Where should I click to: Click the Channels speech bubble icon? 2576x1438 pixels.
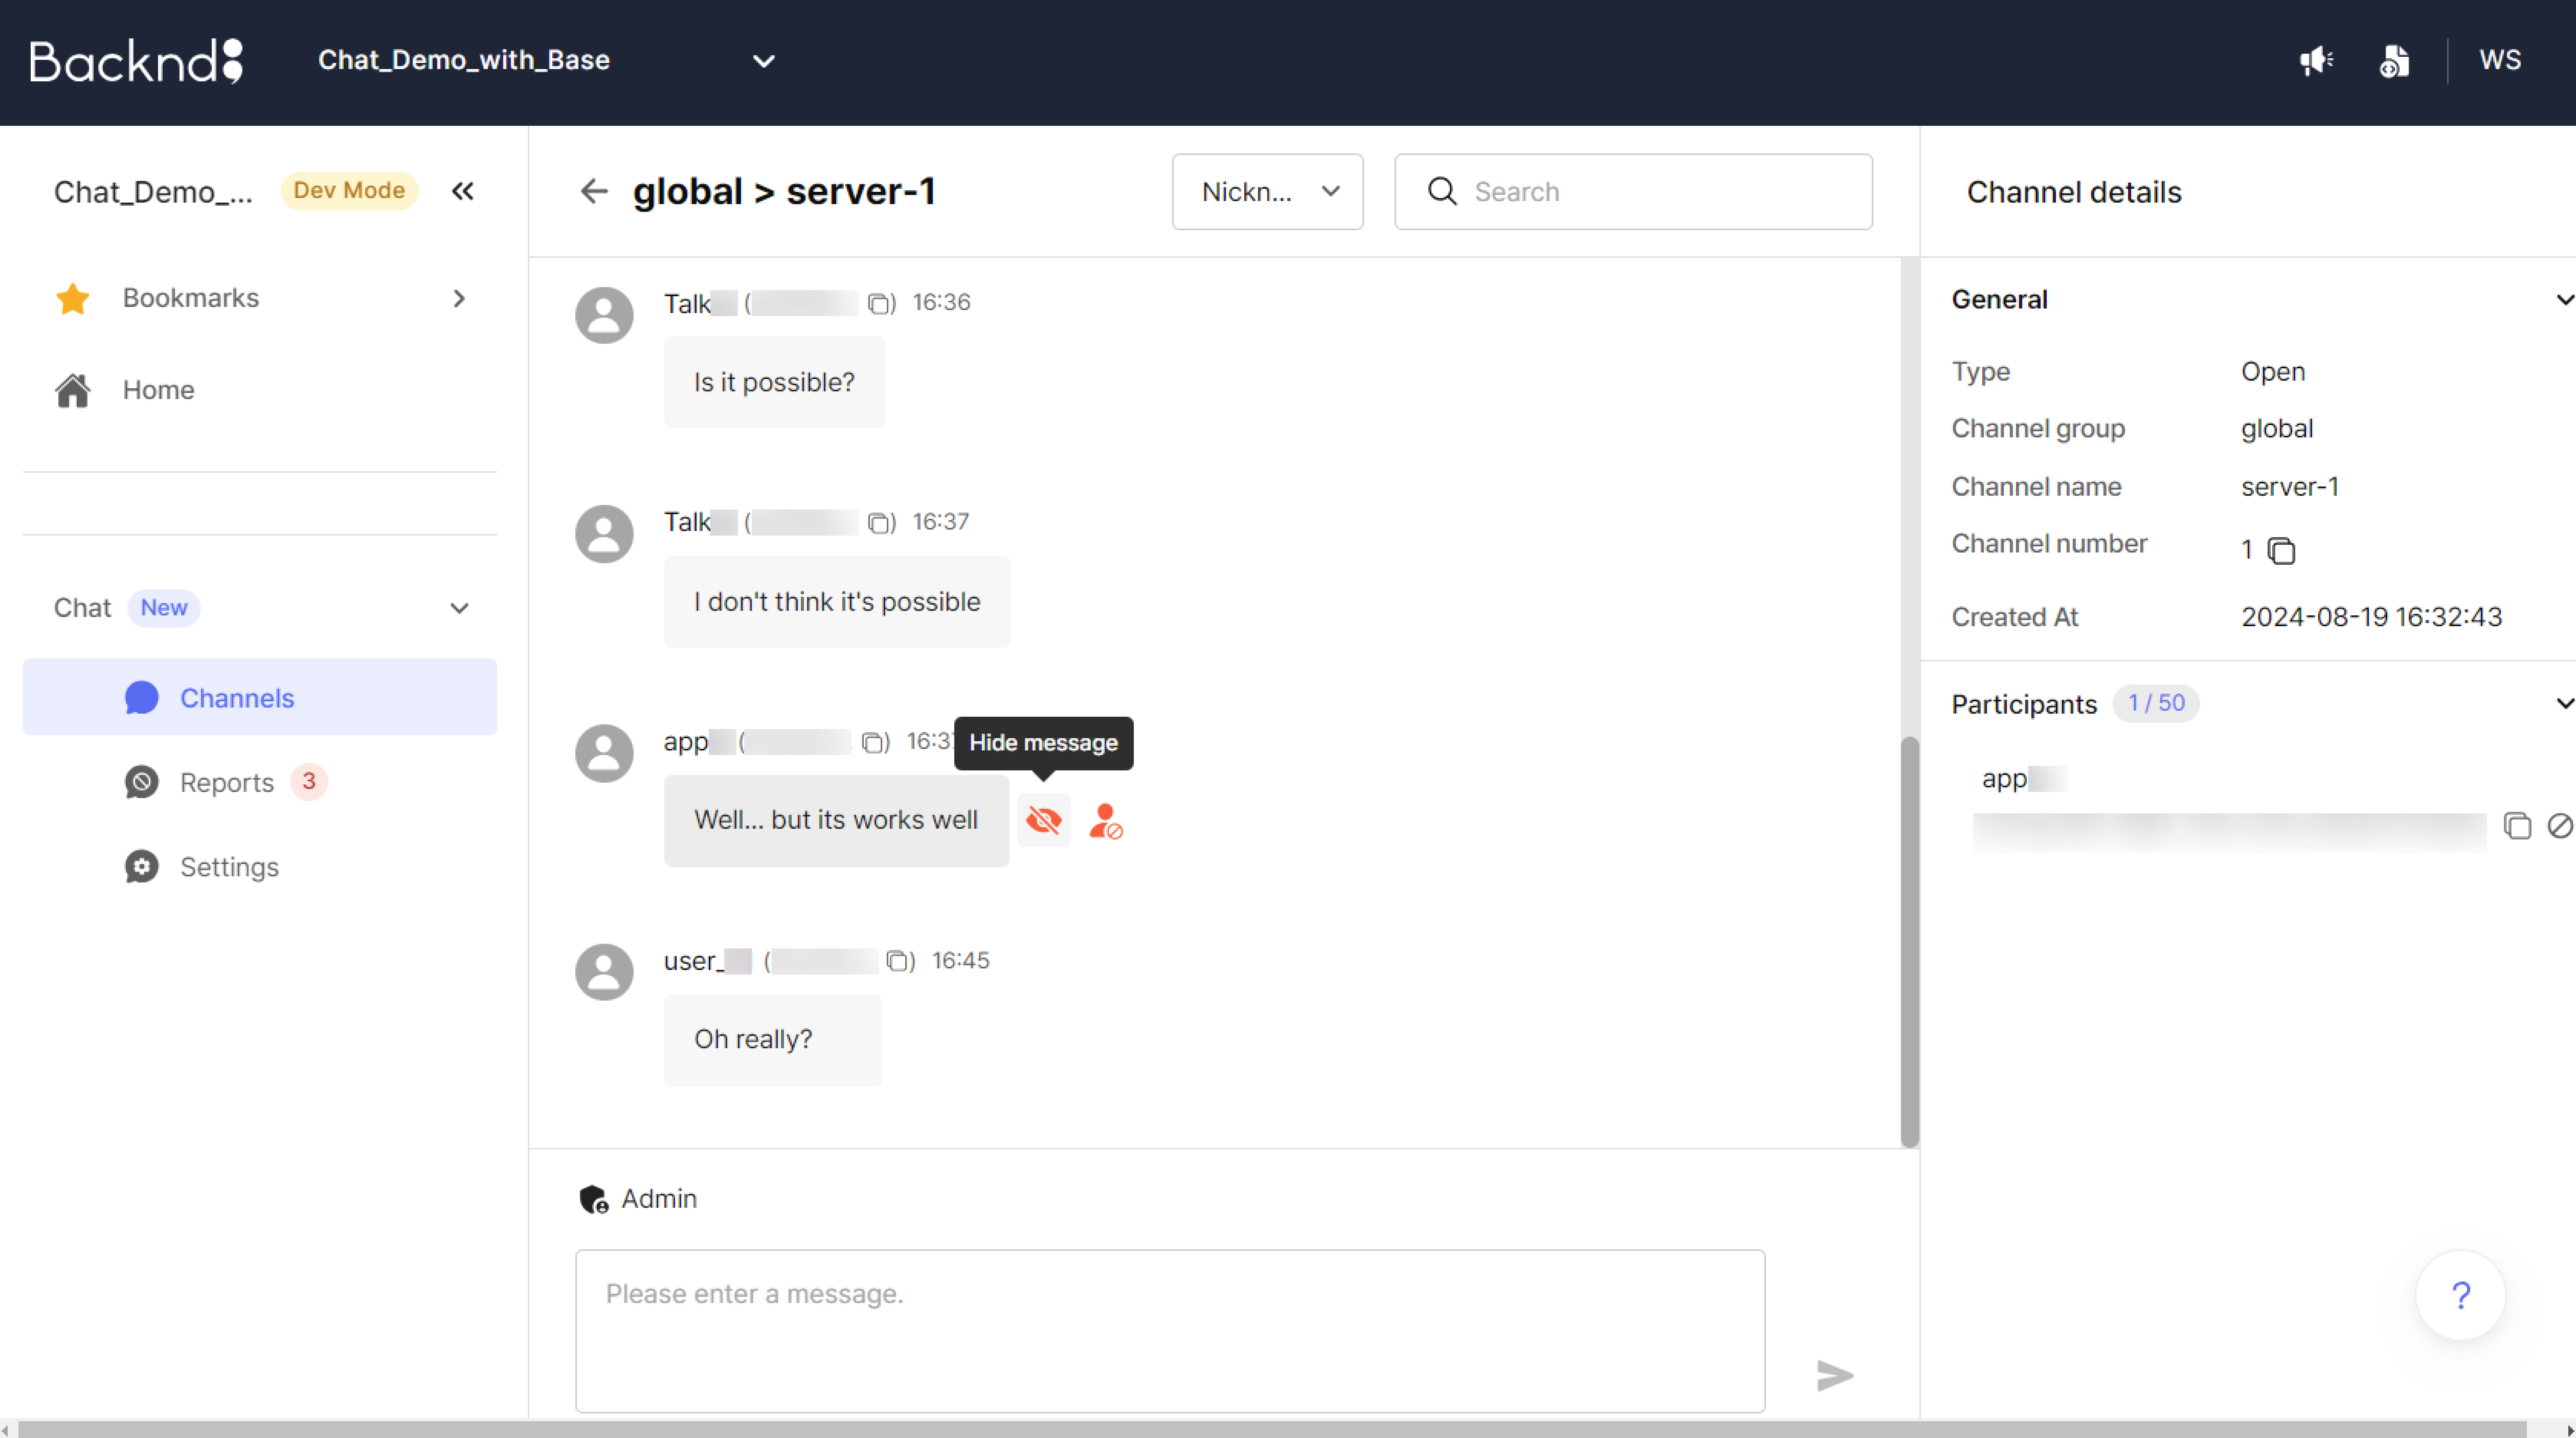pos(141,697)
